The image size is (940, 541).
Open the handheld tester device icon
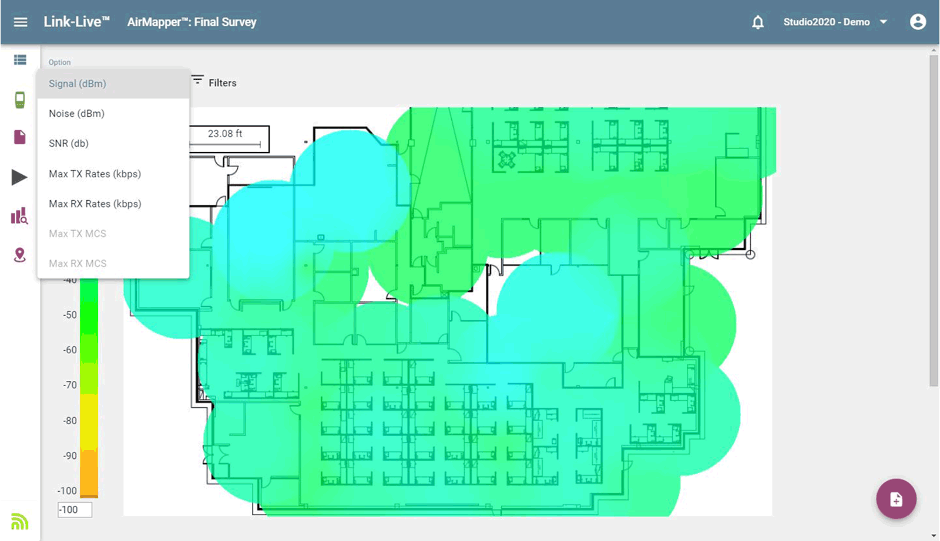coord(20,100)
